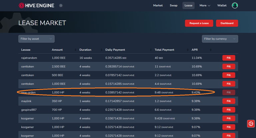The image size is (256, 138).
Task: Click the LEASE MARKET page heading
Action: tap(42, 23)
